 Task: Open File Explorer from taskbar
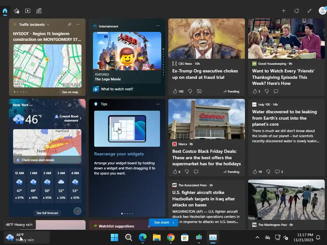tap(156, 237)
